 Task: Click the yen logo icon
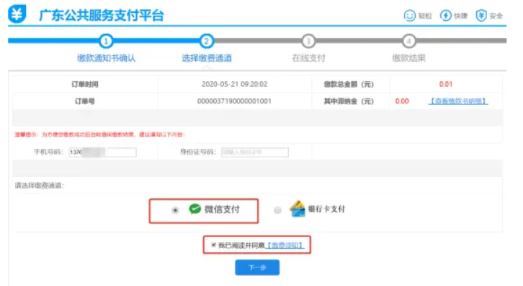pos(17,14)
